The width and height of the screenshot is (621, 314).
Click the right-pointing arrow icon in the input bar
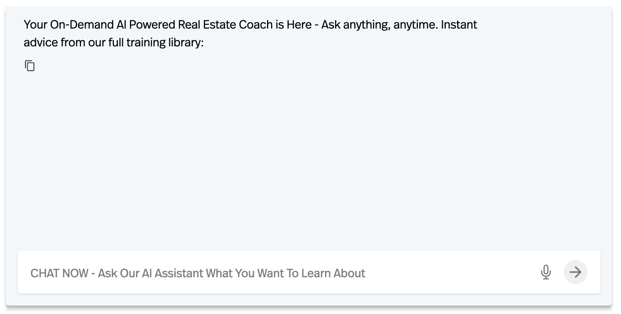click(x=575, y=272)
